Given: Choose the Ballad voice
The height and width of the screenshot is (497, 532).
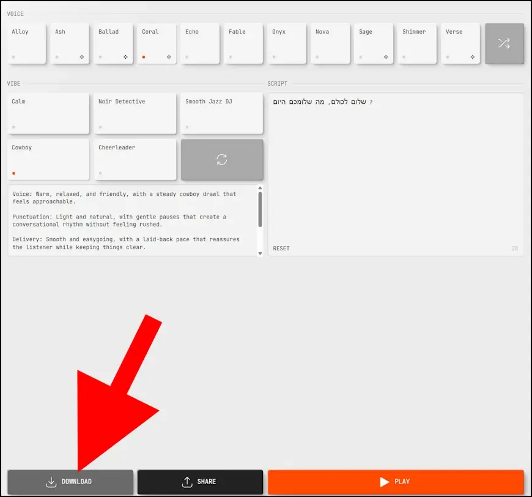Looking at the screenshot, I should point(114,43).
